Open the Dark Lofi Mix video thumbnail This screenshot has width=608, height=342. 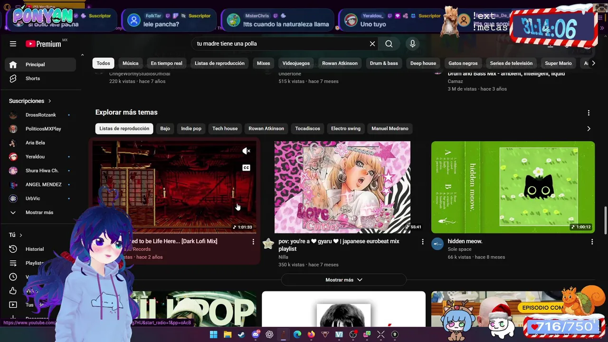point(174,187)
